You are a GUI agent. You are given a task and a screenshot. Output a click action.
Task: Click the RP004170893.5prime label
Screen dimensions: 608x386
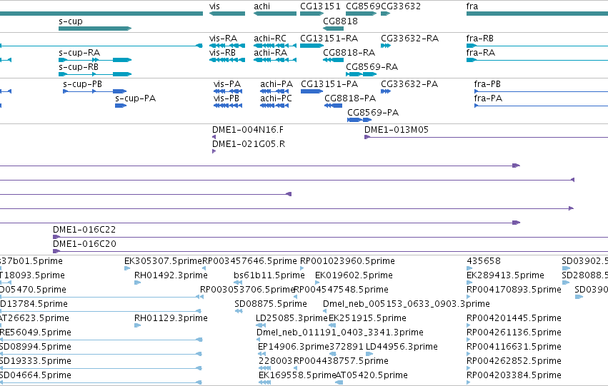514,290
